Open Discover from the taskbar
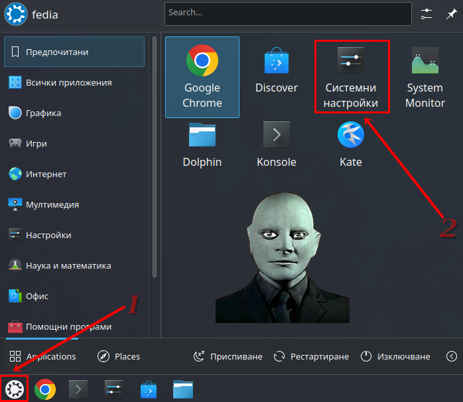 pos(149,389)
